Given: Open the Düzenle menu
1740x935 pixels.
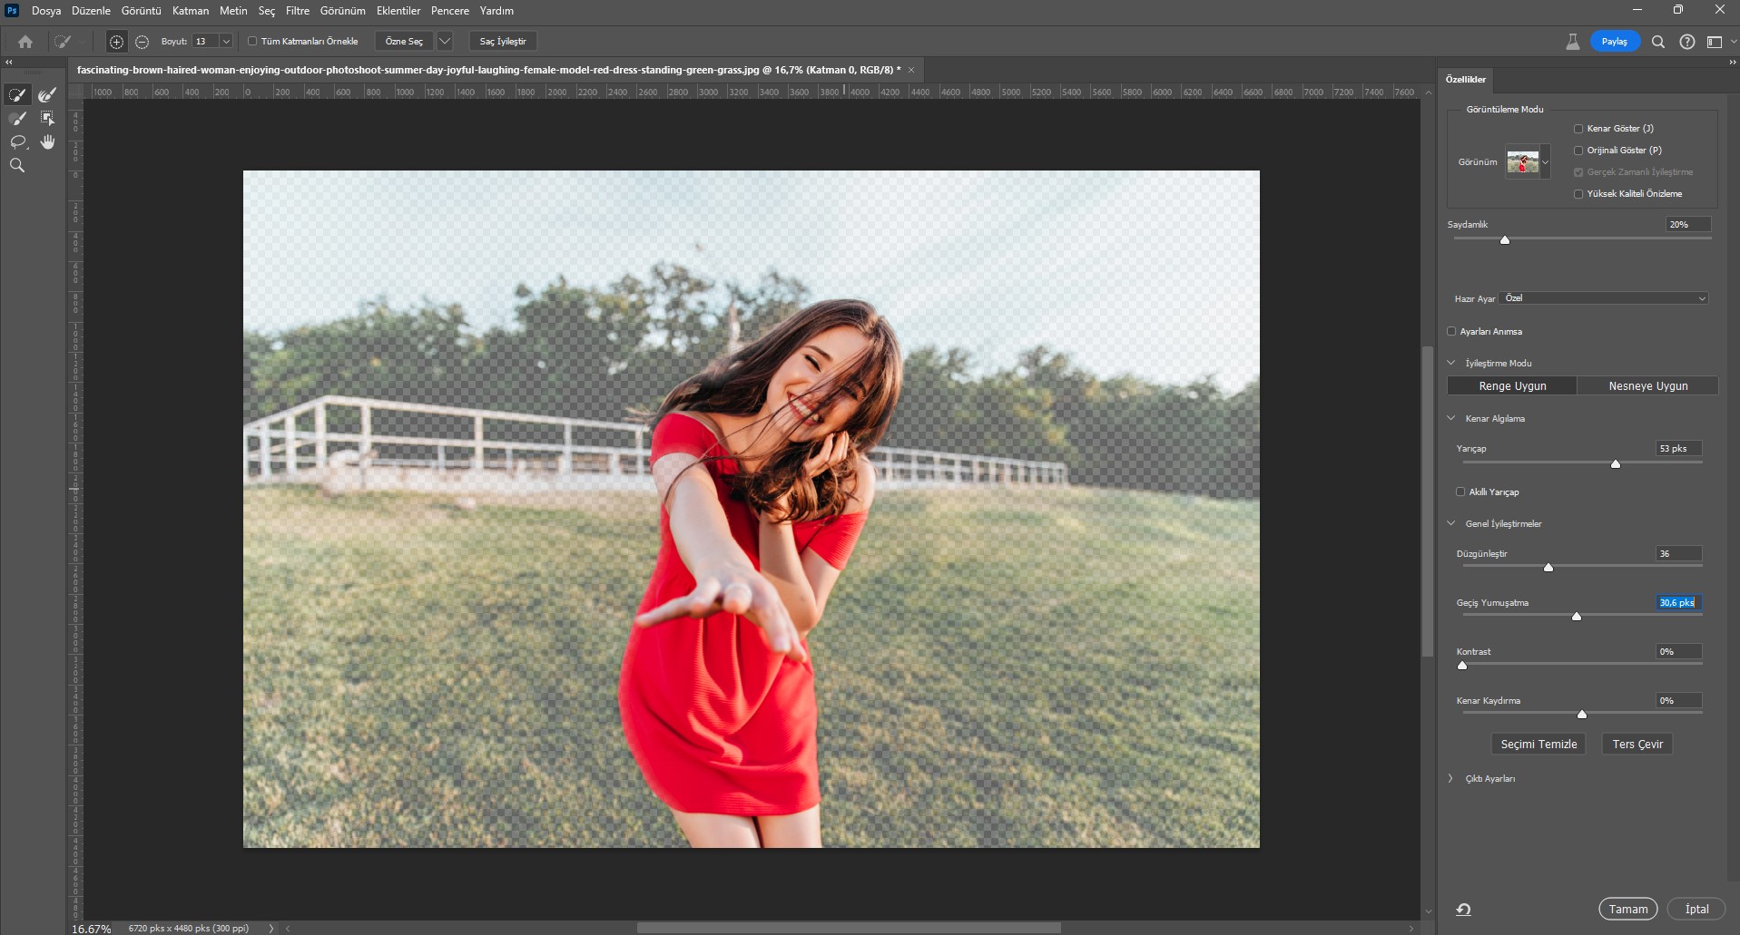Looking at the screenshot, I should click(91, 11).
